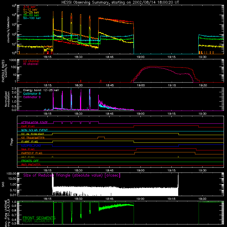
Task: Select the HI channel legend label
Action: click(x=31, y=64)
